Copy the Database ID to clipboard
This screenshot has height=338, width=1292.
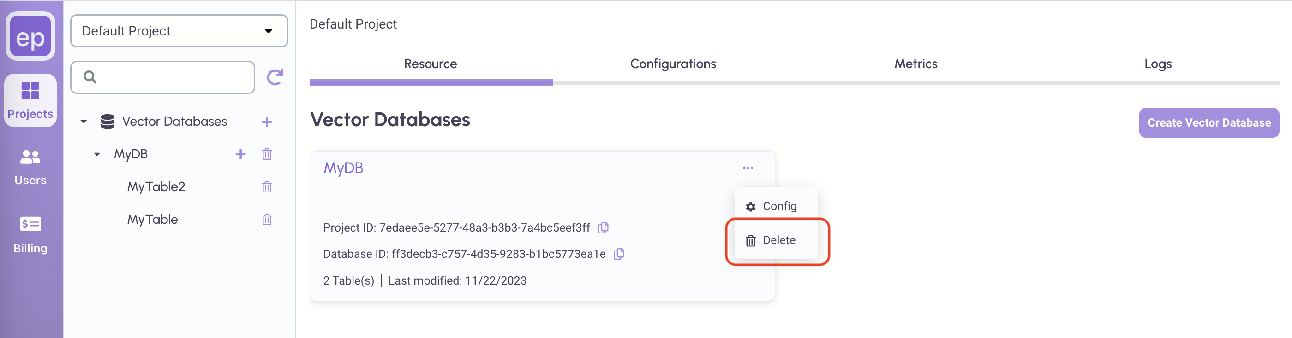(619, 254)
